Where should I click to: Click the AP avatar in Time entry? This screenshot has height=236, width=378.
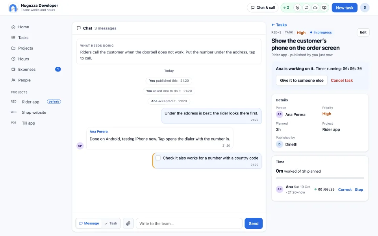[280, 189]
